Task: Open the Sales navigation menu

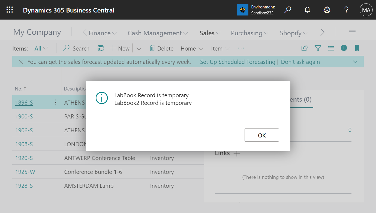Action: tap(209, 33)
